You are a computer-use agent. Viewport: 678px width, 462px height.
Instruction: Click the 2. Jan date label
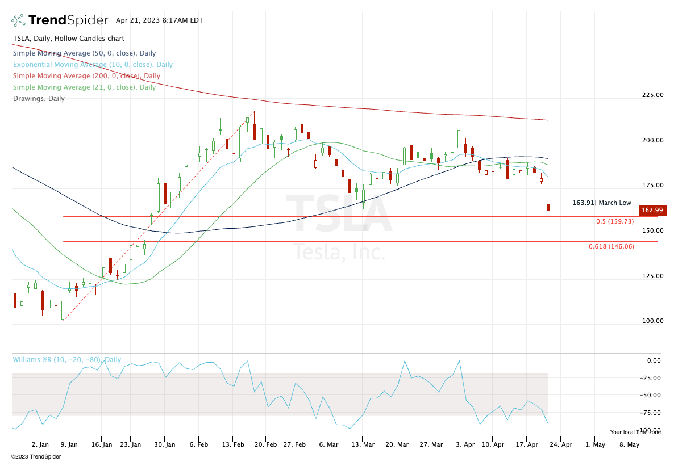[40, 445]
